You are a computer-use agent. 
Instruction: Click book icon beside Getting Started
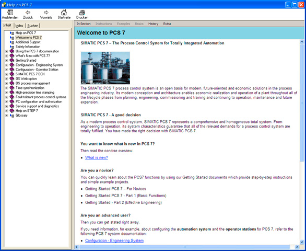12,61
